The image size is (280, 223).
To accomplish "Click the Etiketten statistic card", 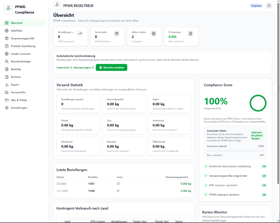I will (124, 146).
